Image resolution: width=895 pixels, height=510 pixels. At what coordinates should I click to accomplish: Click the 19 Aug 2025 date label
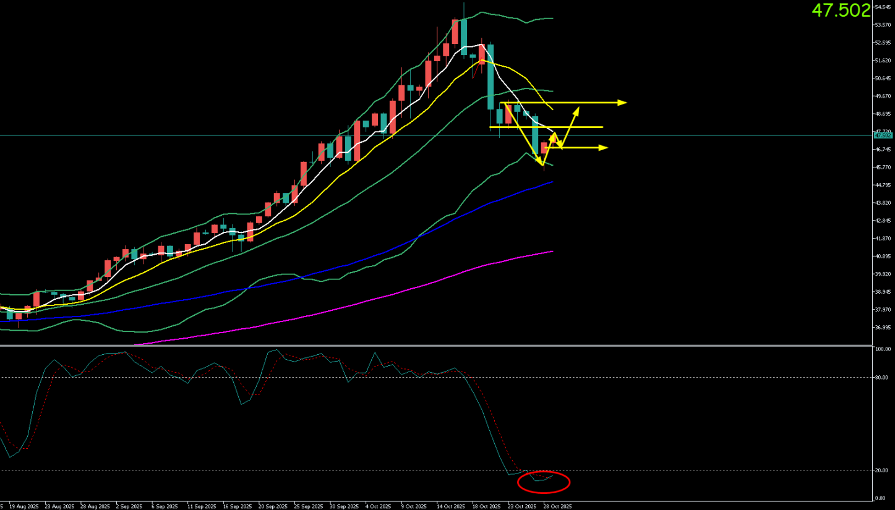click(24, 506)
